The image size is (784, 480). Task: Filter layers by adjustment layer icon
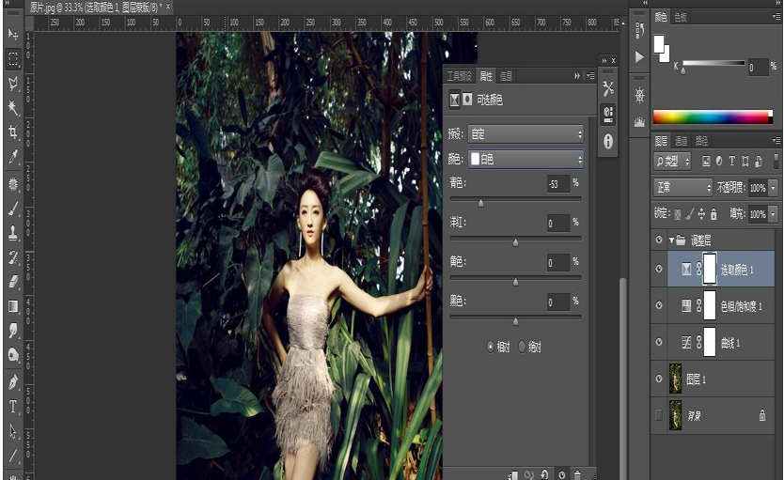[x=719, y=161]
